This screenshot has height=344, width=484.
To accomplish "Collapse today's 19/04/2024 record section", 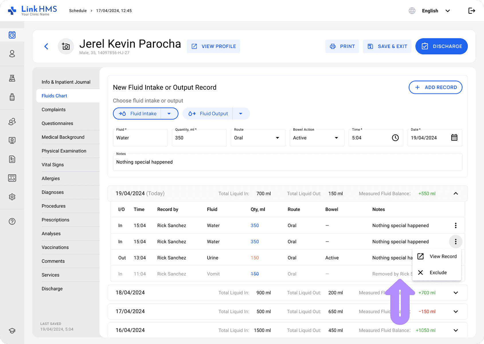I will 456,193.
